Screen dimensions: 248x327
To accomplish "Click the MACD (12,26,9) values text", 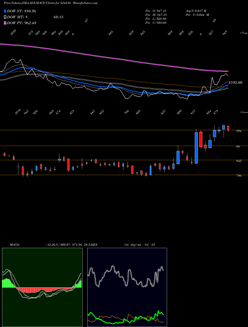I will click(x=68, y=245).
